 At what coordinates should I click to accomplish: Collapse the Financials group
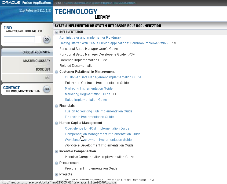pos(56,106)
